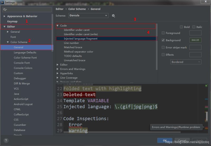Click the IntelliJ logo in title bar
Image resolution: width=211 pixels, height=146 pixels.
[x=3, y=2]
